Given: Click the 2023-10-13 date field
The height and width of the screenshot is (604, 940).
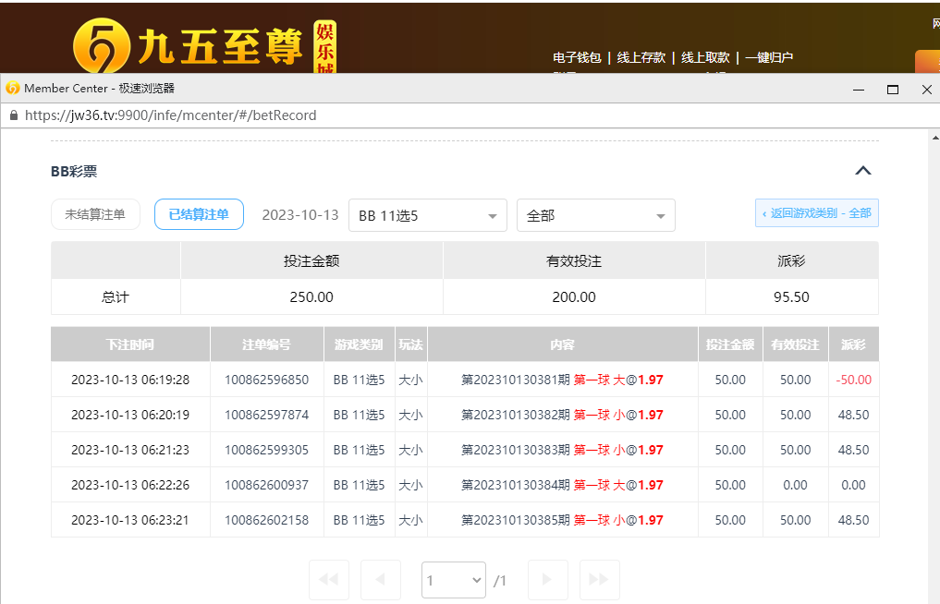Looking at the screenshot, I should tap(300, 215).
